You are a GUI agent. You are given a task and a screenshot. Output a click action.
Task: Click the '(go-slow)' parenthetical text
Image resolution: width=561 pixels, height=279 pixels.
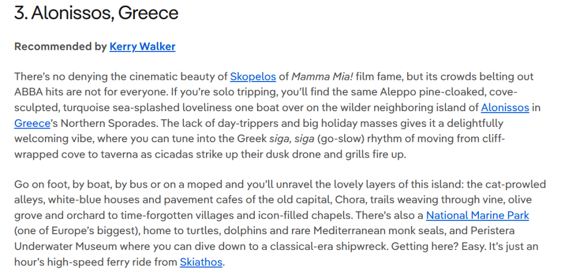click(340, 138)
